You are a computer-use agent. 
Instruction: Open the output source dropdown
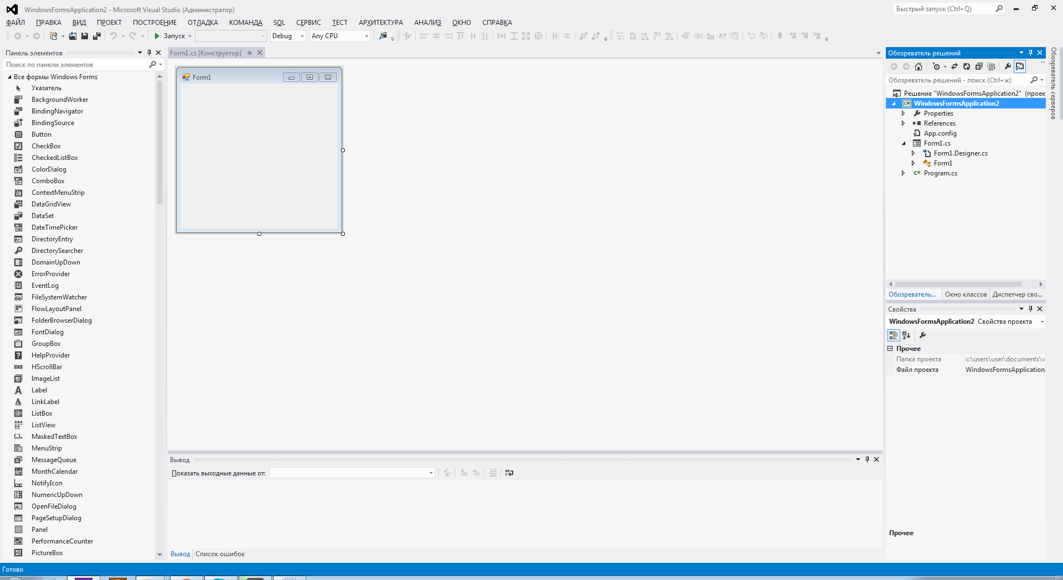coord(431,473)
